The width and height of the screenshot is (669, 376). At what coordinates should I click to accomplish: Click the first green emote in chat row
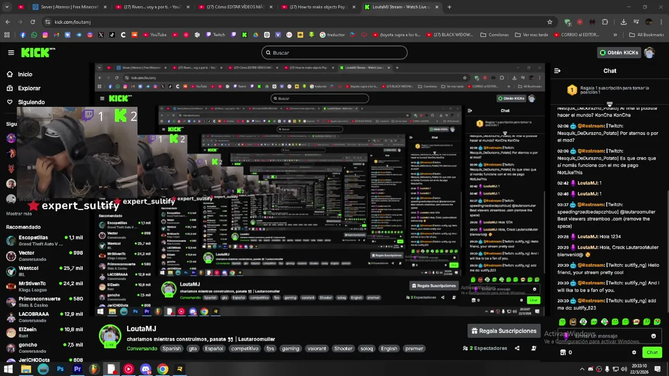pos(562,322)
